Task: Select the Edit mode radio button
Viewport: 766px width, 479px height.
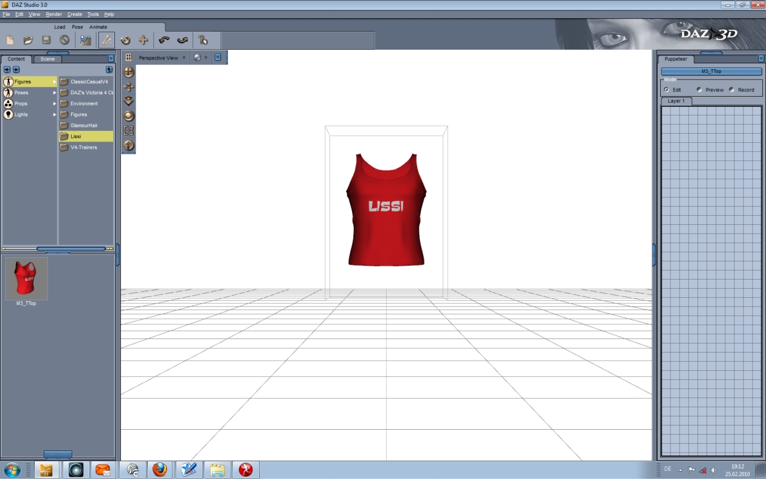Action: (666, 89)
